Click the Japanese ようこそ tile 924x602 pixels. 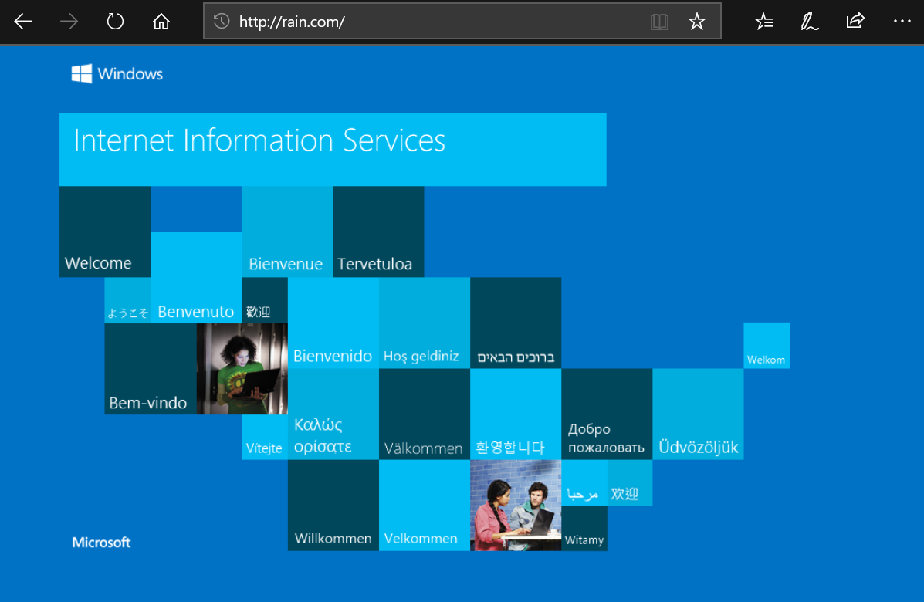point(127,300)
